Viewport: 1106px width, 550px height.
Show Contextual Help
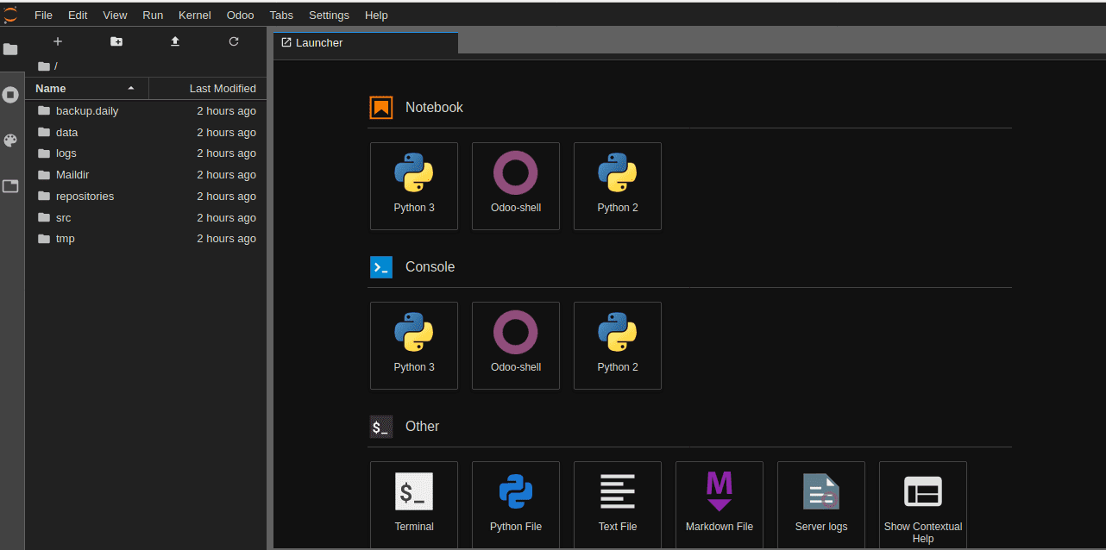point(923,505)
